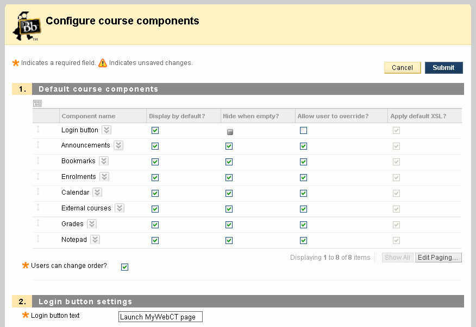Image resolution: width=476 pixels, height=327 pixels.
Task: Open the Login button component dropdown
Action: tap(106, 130)
